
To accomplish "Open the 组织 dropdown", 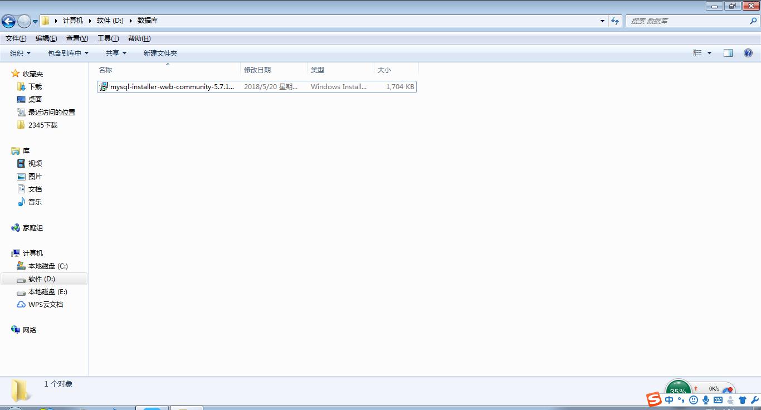I will 21,53.
